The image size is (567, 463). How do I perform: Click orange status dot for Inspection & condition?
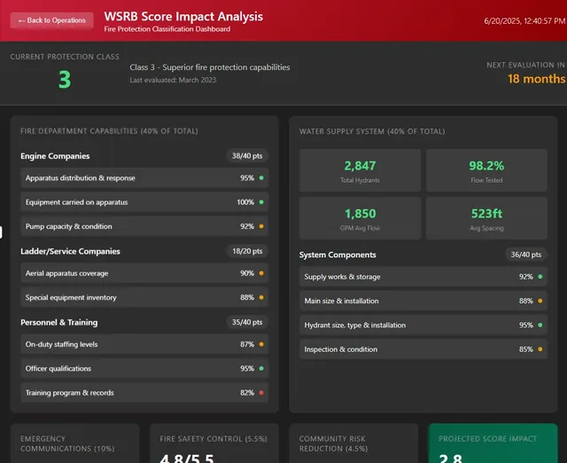[540, 349]
